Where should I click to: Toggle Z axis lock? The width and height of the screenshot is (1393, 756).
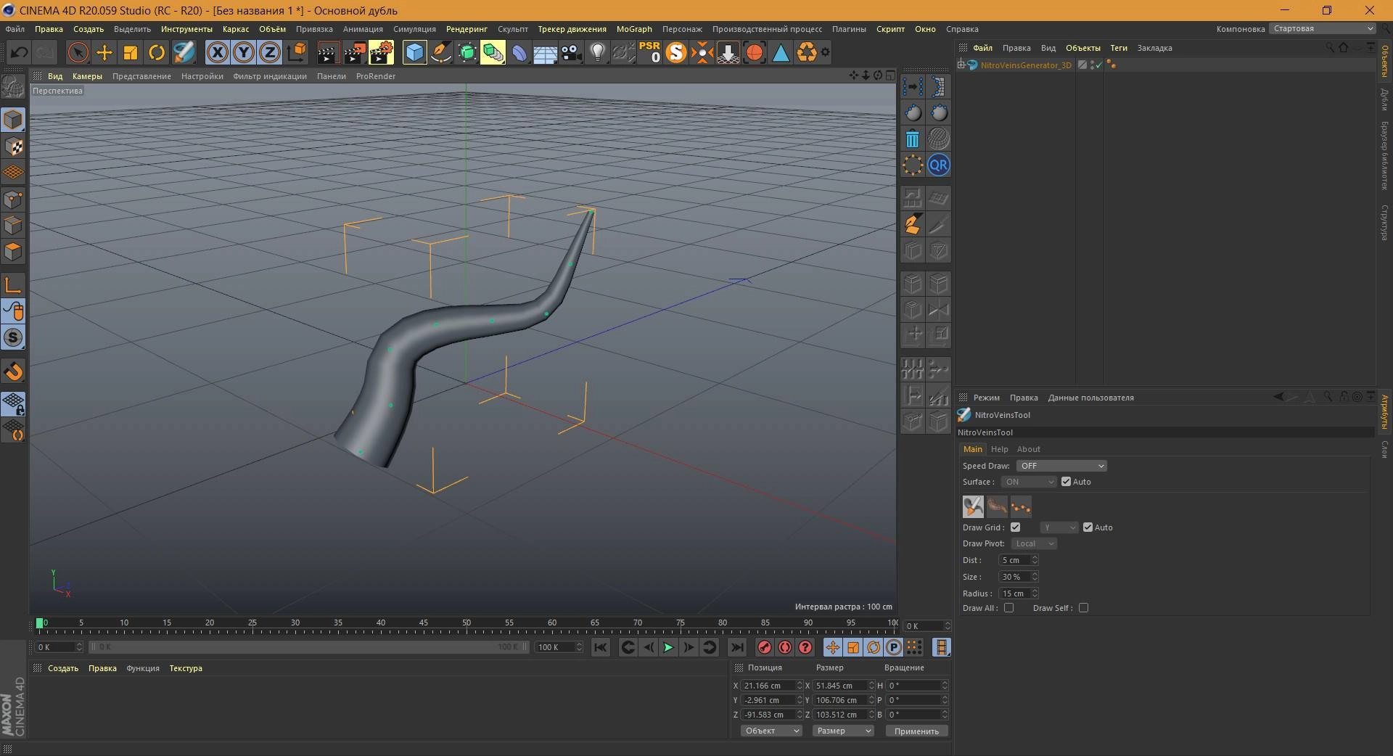click(269, 52)
